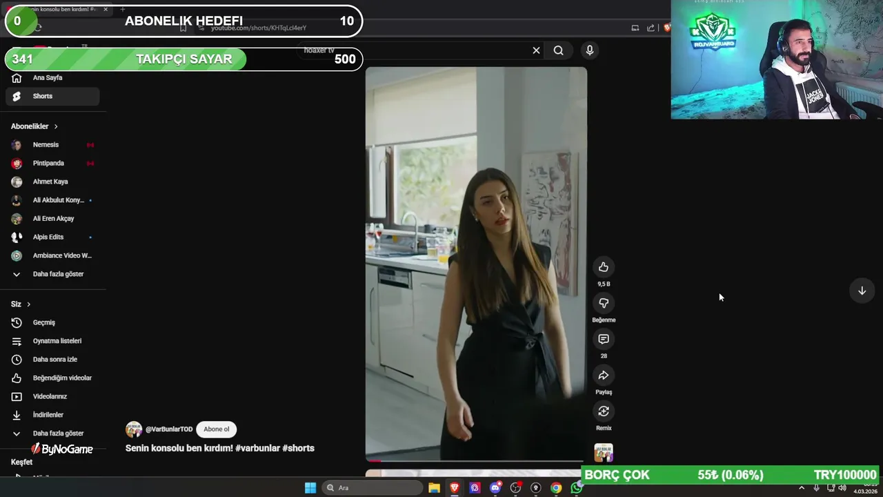This screenshot has height=497, width=883.
Task: Close the current browser tab
Action: coord(106,9)
